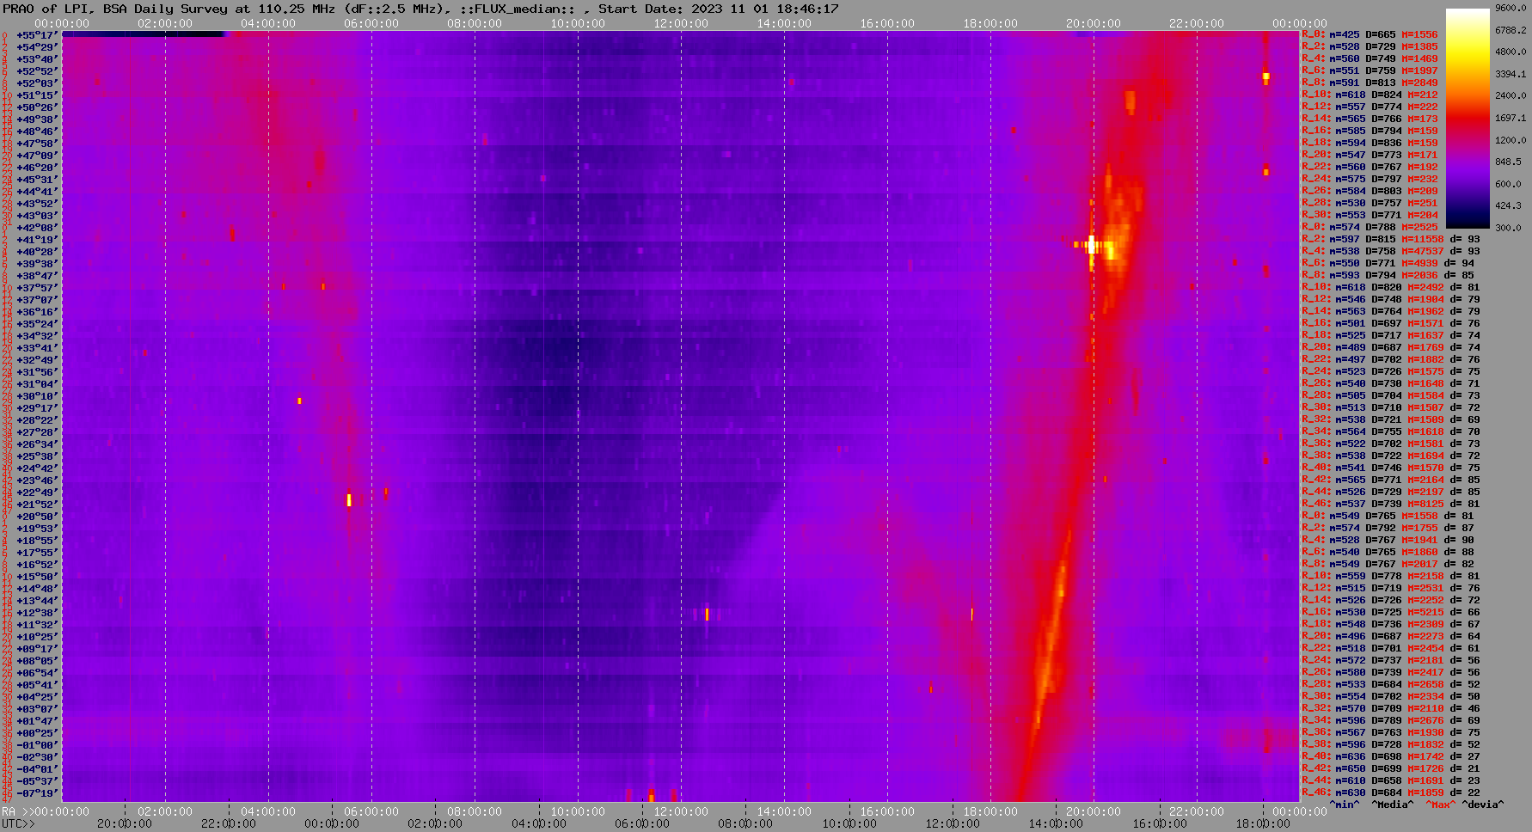Click the declination label +35°24'
Image resolution: width=1532 pixels, height=832 pixels.
click(x=37, y=324)
